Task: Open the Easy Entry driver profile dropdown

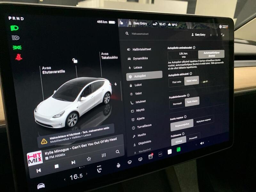Action: pyautogui.click(x=199, y=35)
